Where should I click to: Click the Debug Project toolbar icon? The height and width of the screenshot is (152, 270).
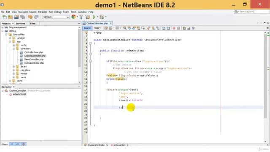102,17
